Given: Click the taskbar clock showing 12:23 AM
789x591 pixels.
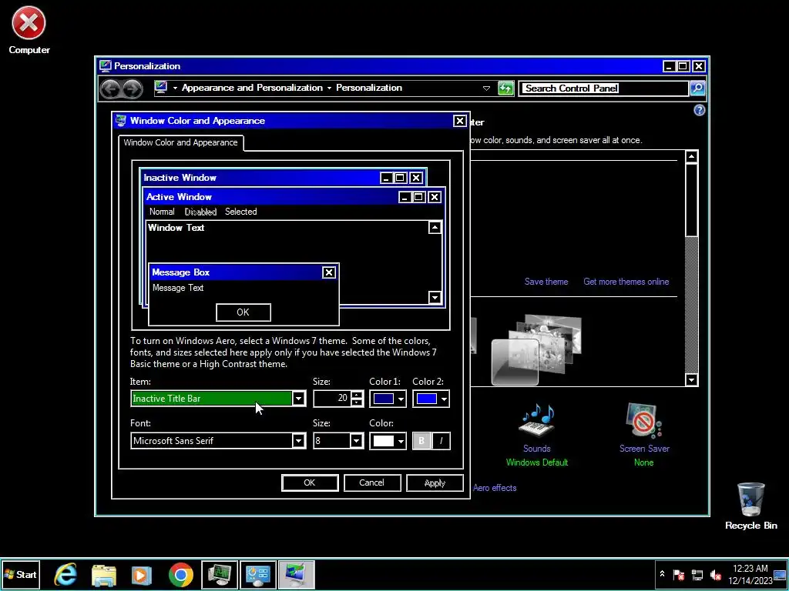Looking at the screenshot, I should 750,574.
